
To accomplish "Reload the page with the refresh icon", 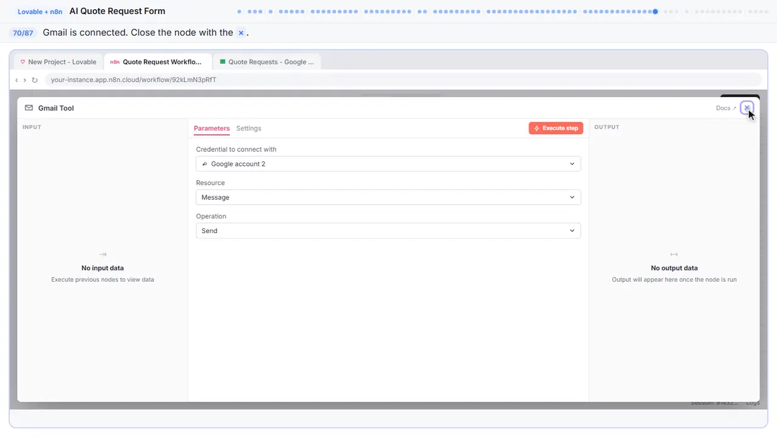I will click(x=35, y=80).
